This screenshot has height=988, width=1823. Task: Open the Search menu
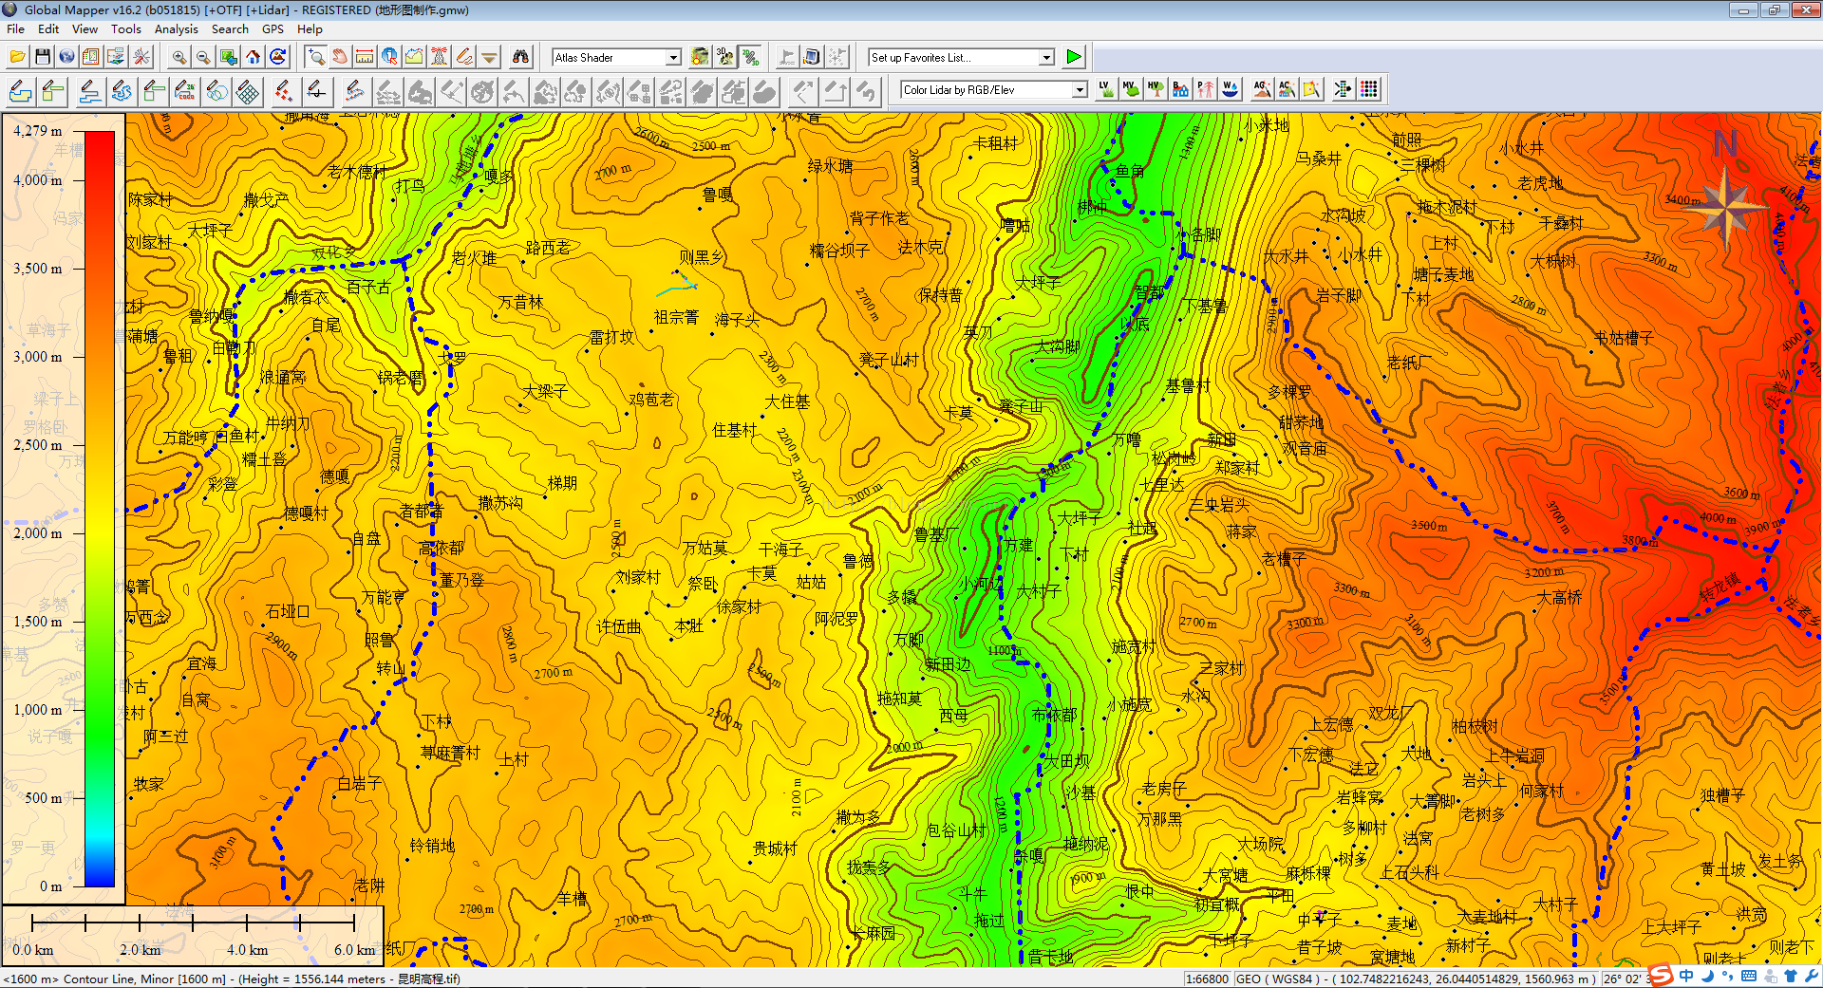pos(230,29)
